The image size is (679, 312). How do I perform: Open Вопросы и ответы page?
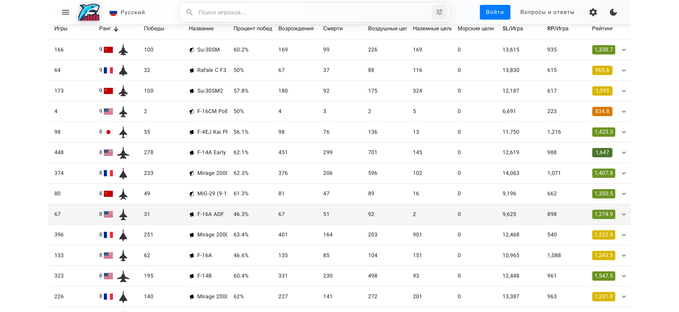click(x=547, y=12)
